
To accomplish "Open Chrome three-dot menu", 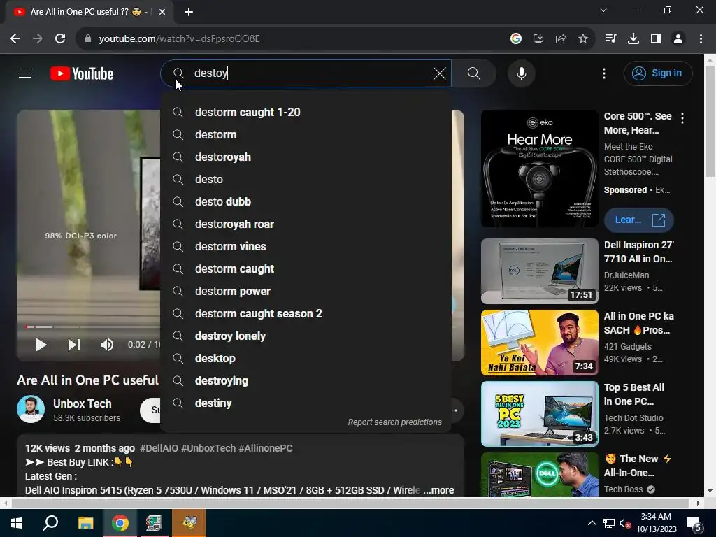I will [701, 39].
